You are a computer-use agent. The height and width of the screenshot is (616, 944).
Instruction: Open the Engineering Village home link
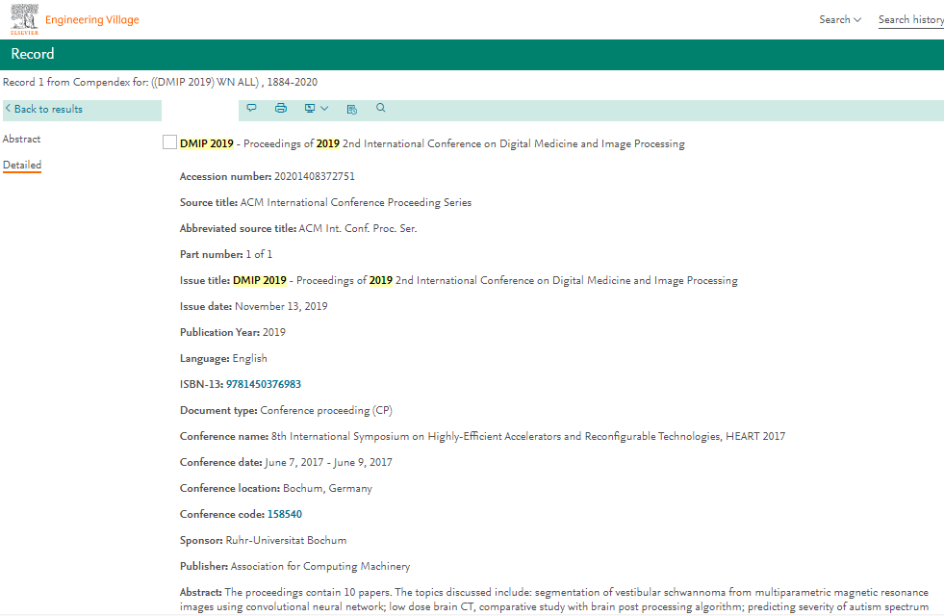(x=92, y=20)
